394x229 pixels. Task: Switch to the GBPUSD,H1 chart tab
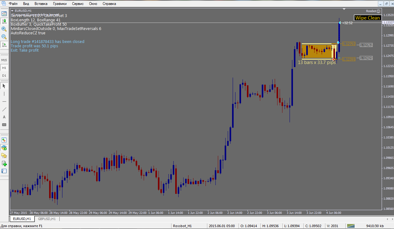pyautogui.click(x=47, y=219)
